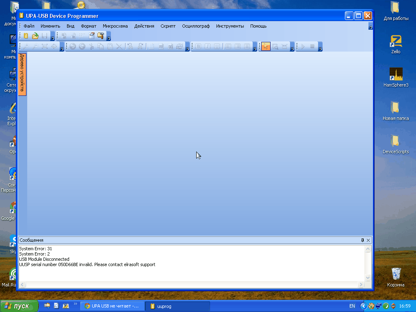
Task: Open the Действия menu
Action: (x=144, y=26)
